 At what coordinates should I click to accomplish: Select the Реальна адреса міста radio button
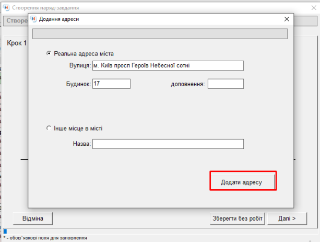pyautogui.click(x=49, y=53)
